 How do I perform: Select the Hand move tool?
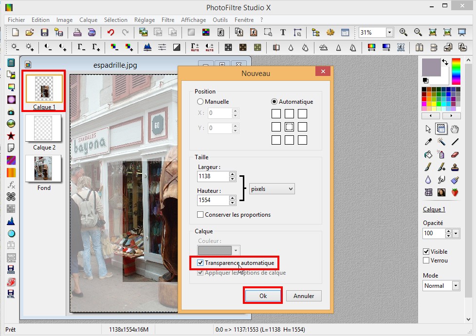click(455, 129)
